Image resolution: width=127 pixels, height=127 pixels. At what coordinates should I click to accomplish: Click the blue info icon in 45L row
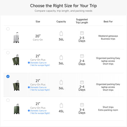pyautogui.click(x=29, y=111)
